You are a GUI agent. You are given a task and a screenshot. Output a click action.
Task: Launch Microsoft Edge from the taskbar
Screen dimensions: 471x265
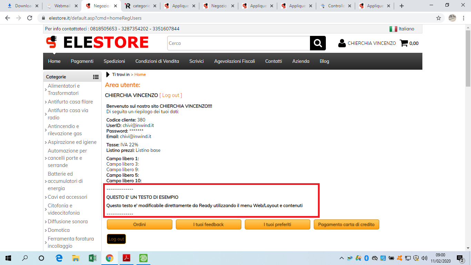click(59, 258)
